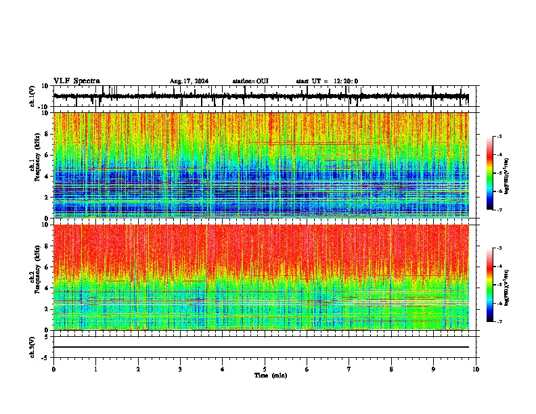Click time axis tick label "7"

coord(349,369)
